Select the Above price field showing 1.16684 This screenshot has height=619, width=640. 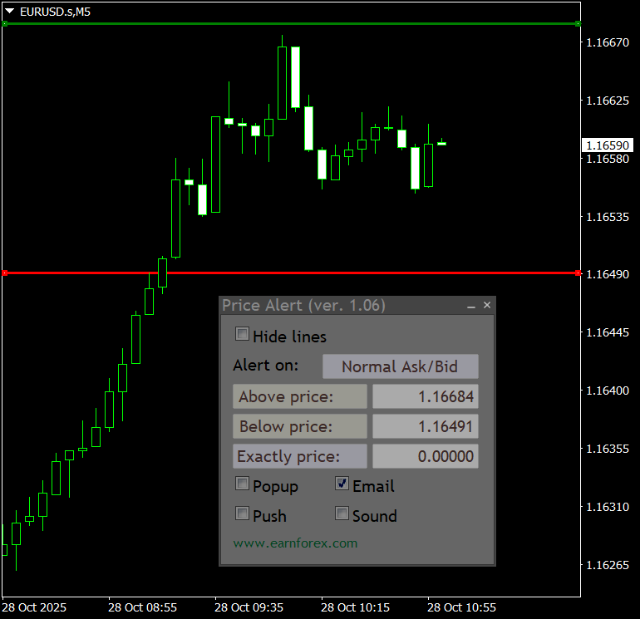point(426,397)
